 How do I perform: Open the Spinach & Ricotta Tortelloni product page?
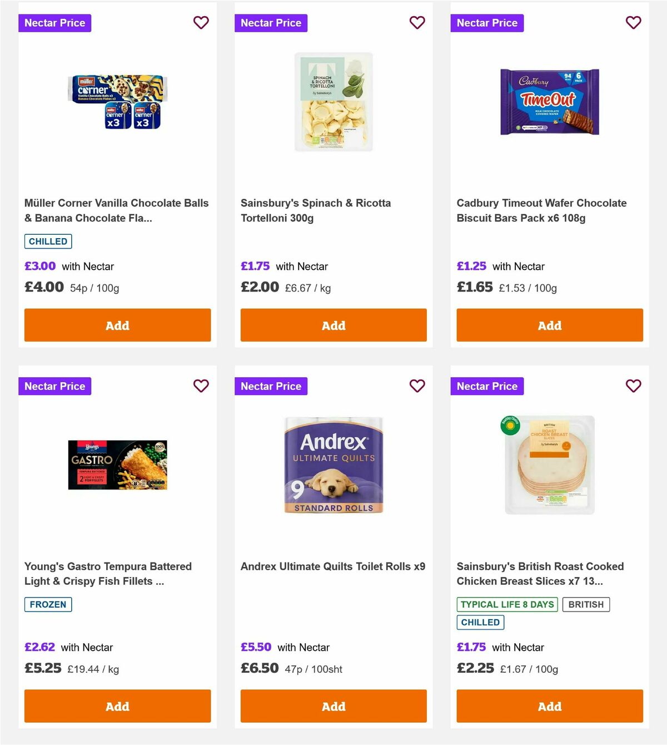click(x=316, y=210)
